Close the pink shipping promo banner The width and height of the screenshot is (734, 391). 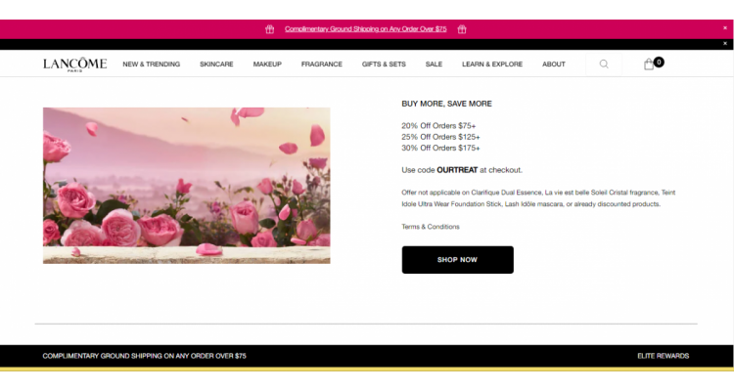(725, 28)
